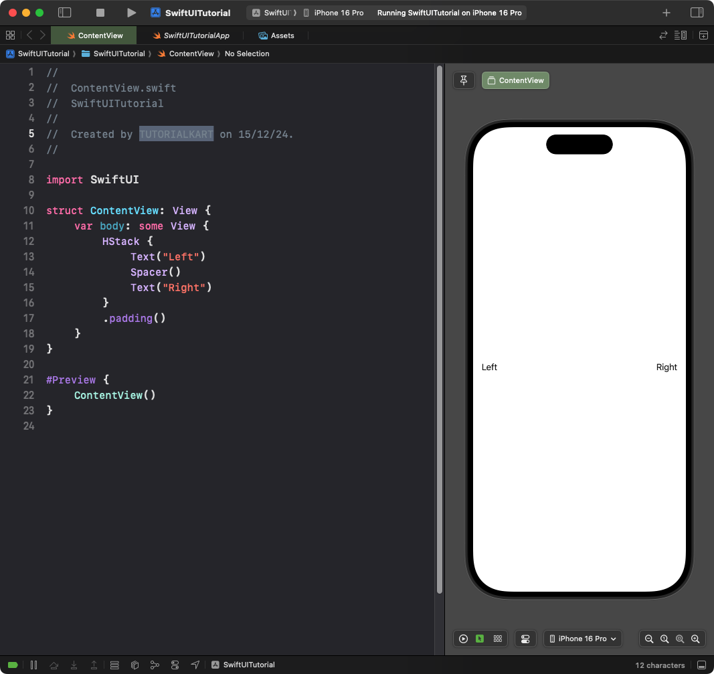This screenshot has height=674, width=714.
Task: Show preview variants using the grid icon
Action: (497, 639)
